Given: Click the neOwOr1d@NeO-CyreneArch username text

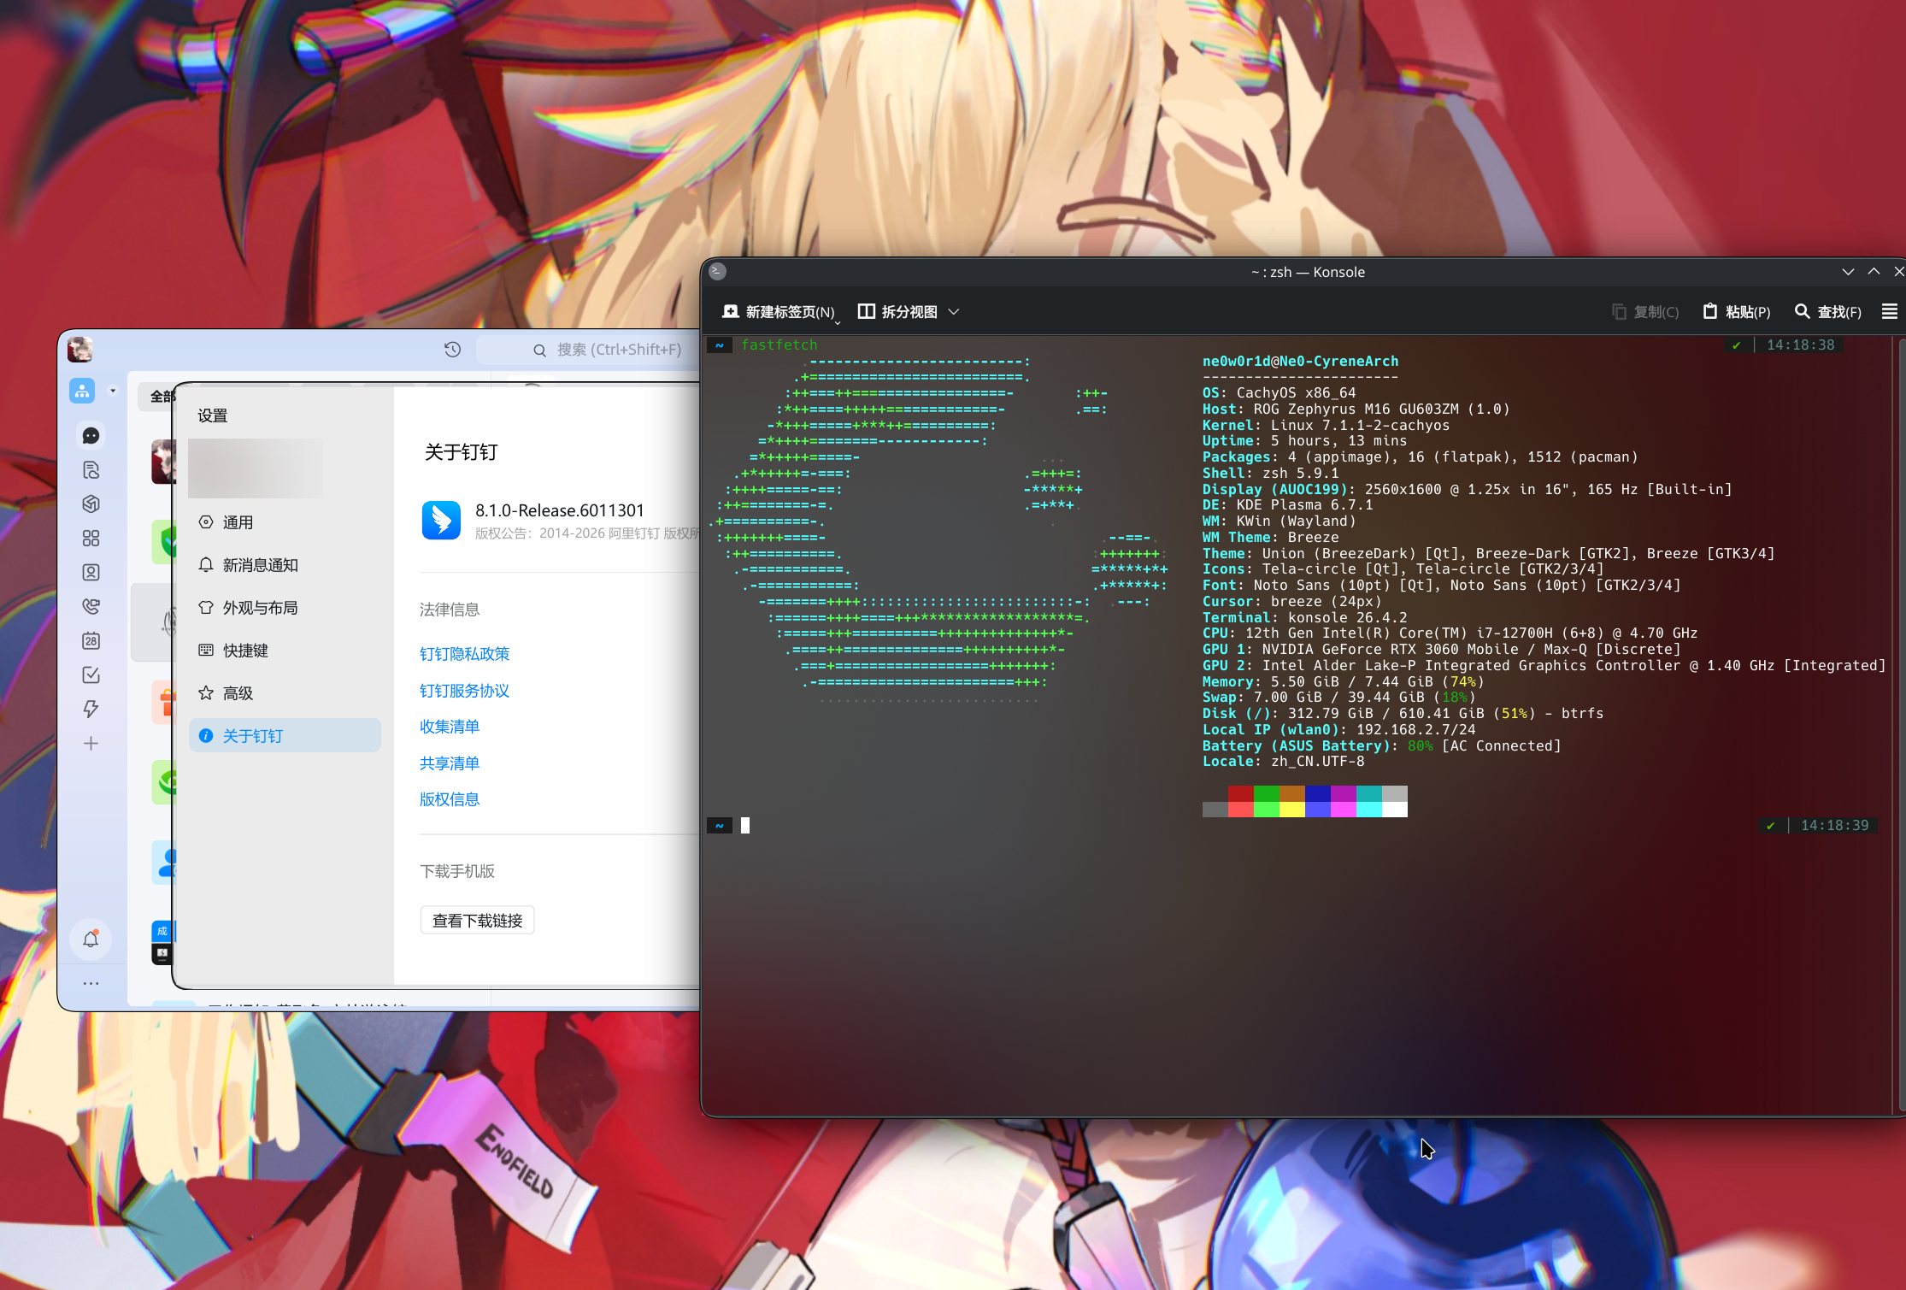Looking at the screenshot, I should tap(1301, 362).
